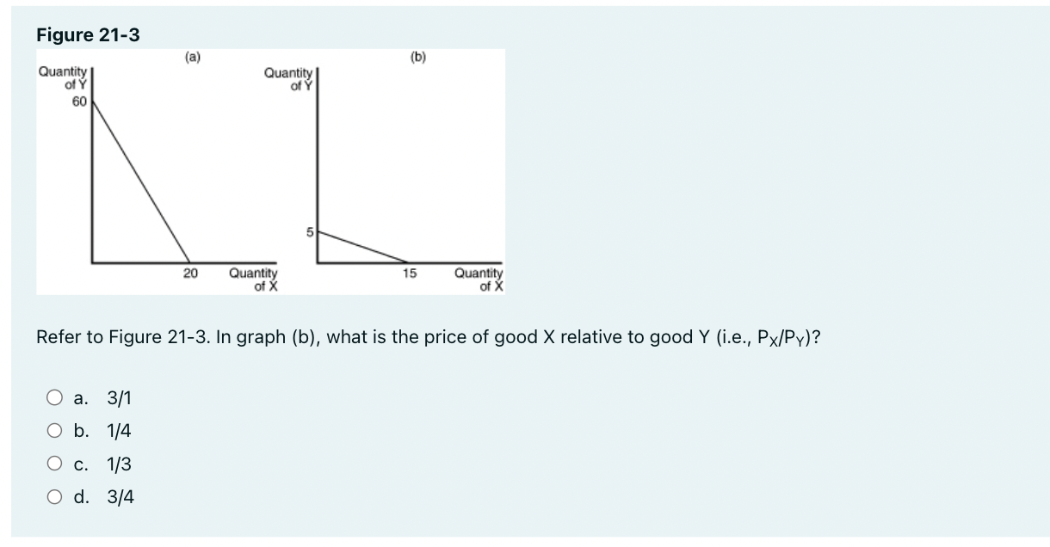Screen dimensions: 1050x547
Task: Click the value 15 on graph (b) axis
Action: 410,273
